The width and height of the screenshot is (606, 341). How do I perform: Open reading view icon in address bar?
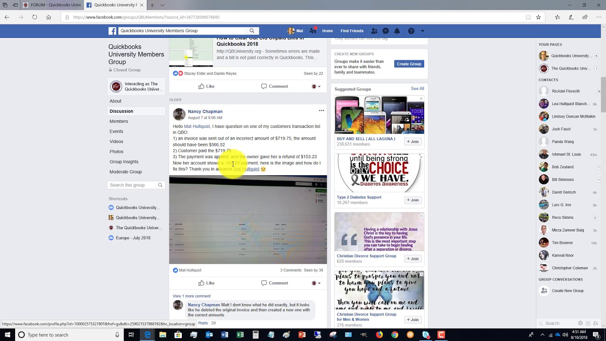click(x=528, y=17)
